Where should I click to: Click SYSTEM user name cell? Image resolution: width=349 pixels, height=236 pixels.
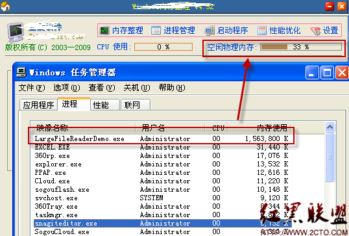pyautogui.click(x=151, y=198)
